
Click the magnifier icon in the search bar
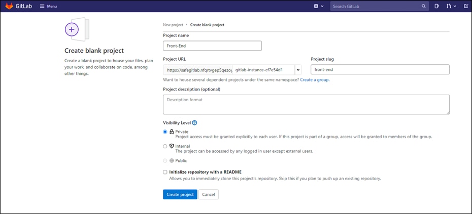pos(423,7)
